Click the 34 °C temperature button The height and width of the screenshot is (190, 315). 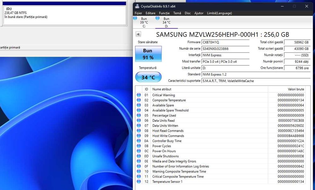click(x=148, y=77)
